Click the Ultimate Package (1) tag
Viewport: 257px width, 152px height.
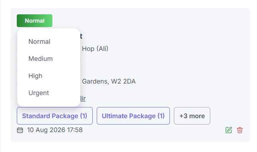pyautogui.click(x=133, y=116)
